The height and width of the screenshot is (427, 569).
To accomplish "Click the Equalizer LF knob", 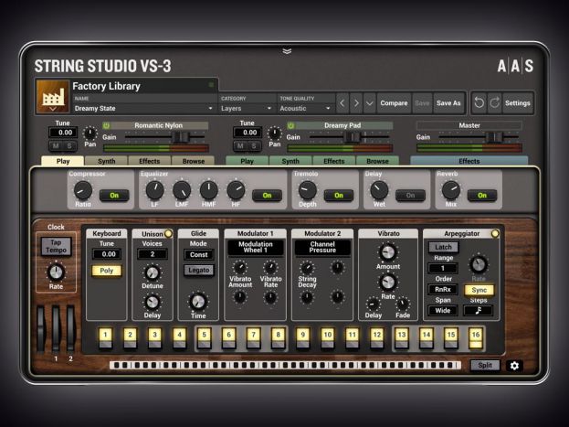I will [154, 190].
